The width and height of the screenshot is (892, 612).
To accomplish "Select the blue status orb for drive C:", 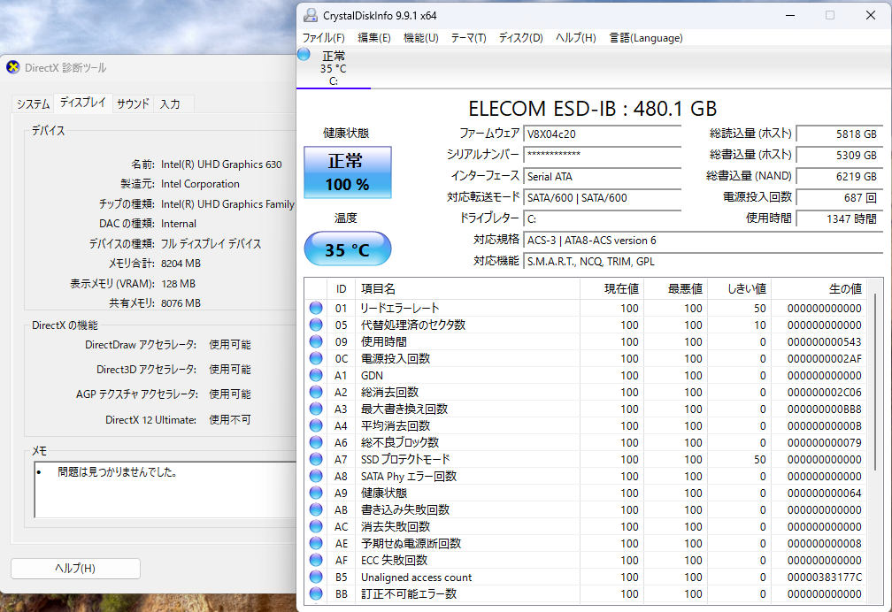I will coord(304,55).
